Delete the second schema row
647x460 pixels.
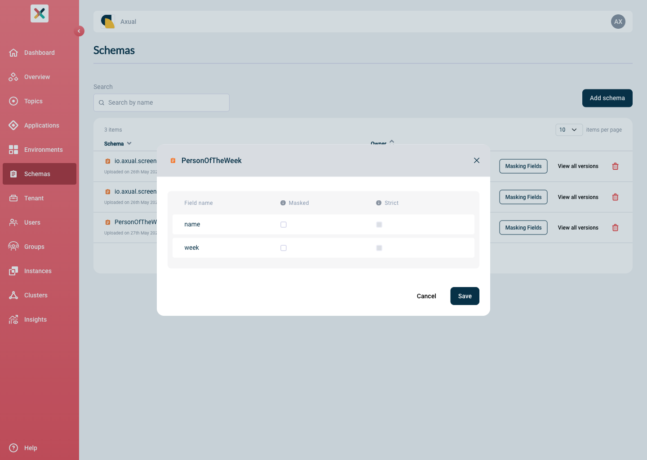pyautogui.click(x=616, y=197)
